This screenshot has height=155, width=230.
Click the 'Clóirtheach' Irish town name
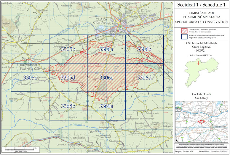pos(102,23)
